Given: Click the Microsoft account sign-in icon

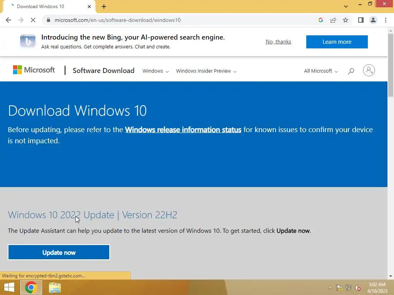Looking at the screenshot, I should (x=369, y=71).
